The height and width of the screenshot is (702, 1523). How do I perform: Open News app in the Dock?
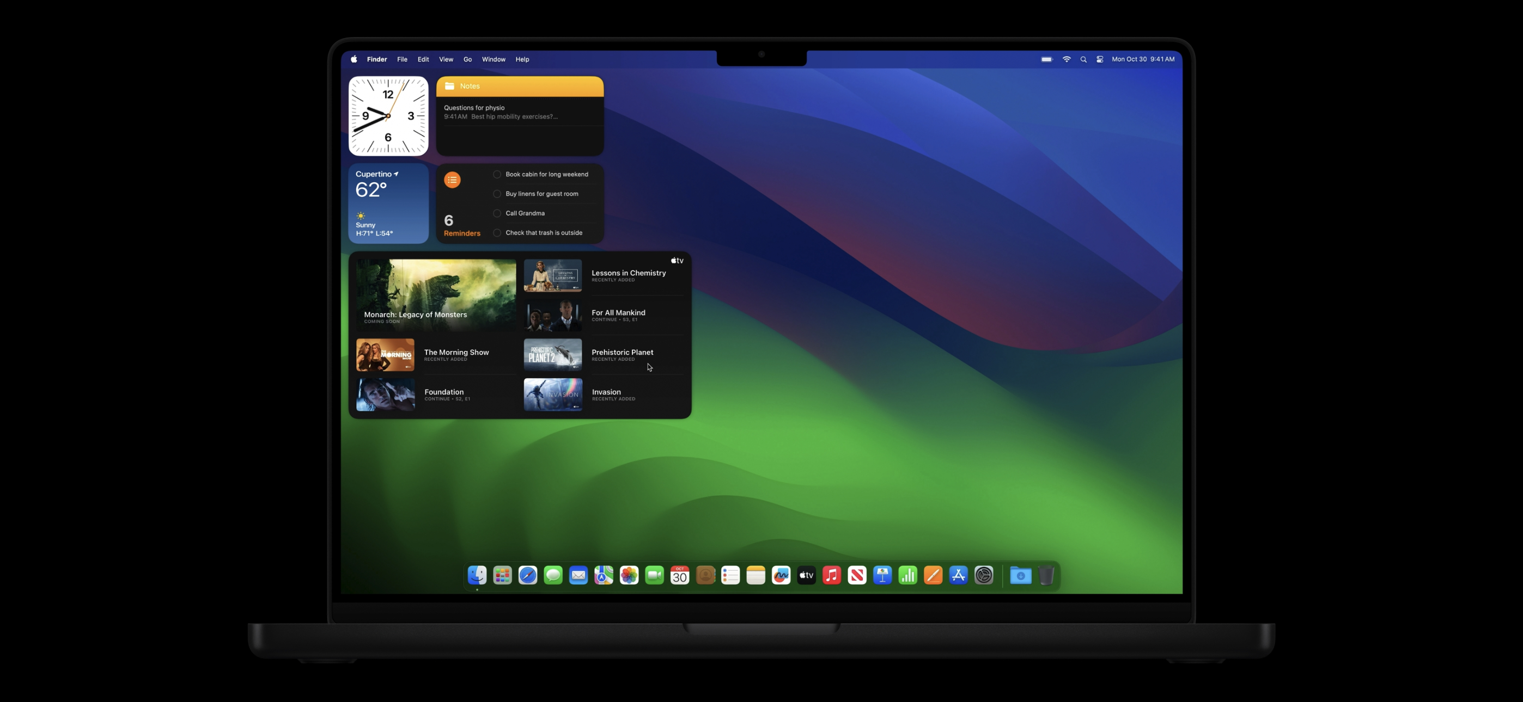tap(857, 575)
